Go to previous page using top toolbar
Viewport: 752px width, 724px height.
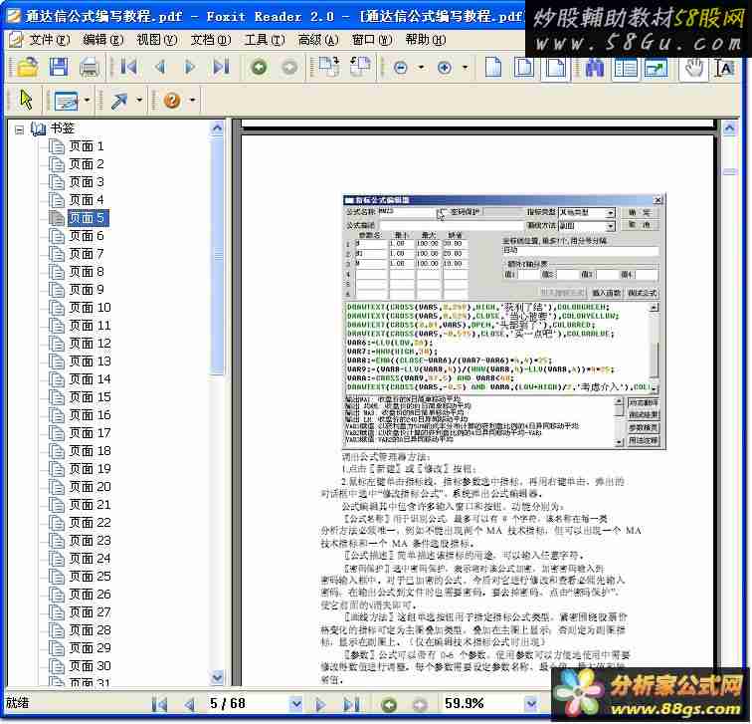(x=161, y=67)
